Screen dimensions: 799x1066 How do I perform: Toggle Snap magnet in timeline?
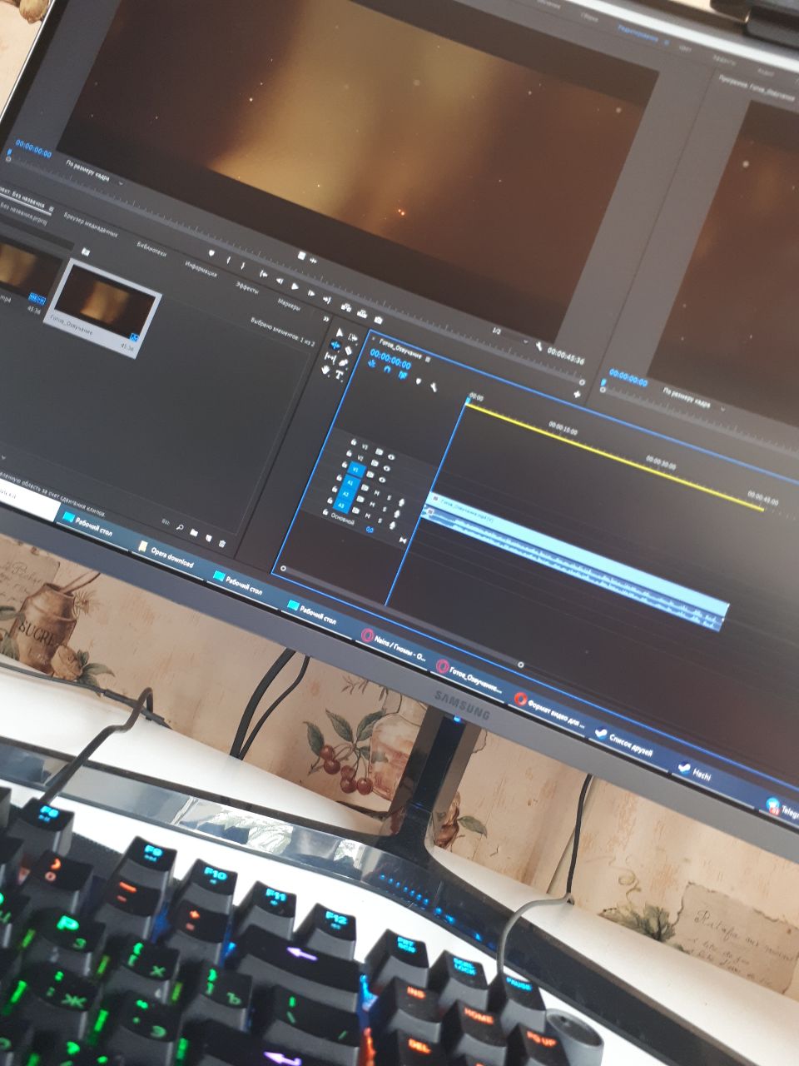point(387,369)
